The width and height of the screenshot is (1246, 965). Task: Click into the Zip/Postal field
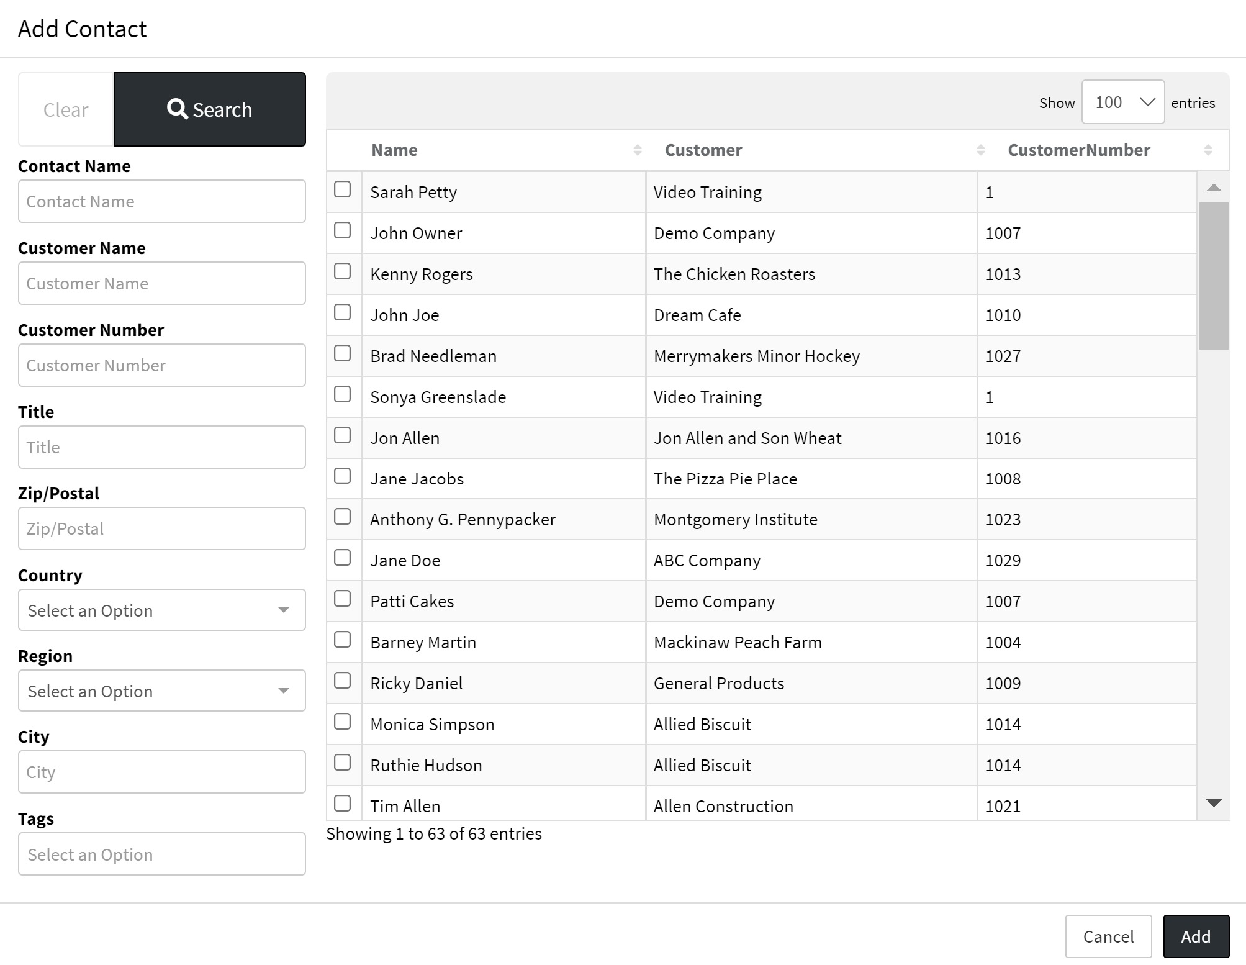click(x=161, y=529)
